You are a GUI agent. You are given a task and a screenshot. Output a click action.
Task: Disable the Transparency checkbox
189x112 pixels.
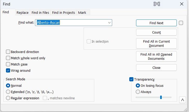(131, 79)
